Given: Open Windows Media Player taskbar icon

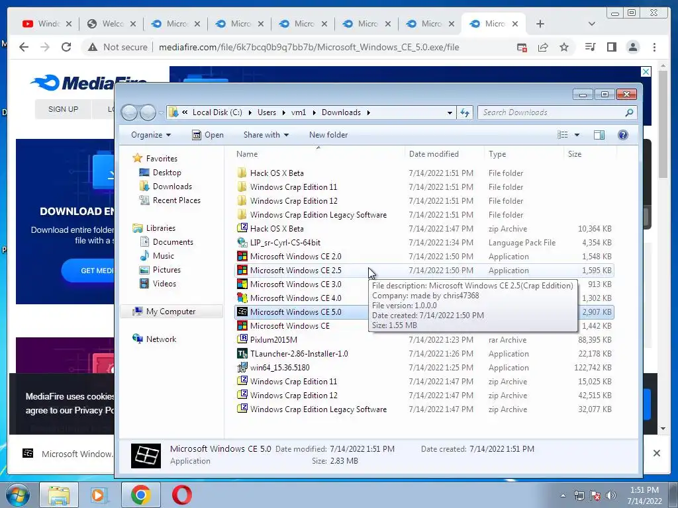Looking at the screenshot, I should [x=99, y=495].
